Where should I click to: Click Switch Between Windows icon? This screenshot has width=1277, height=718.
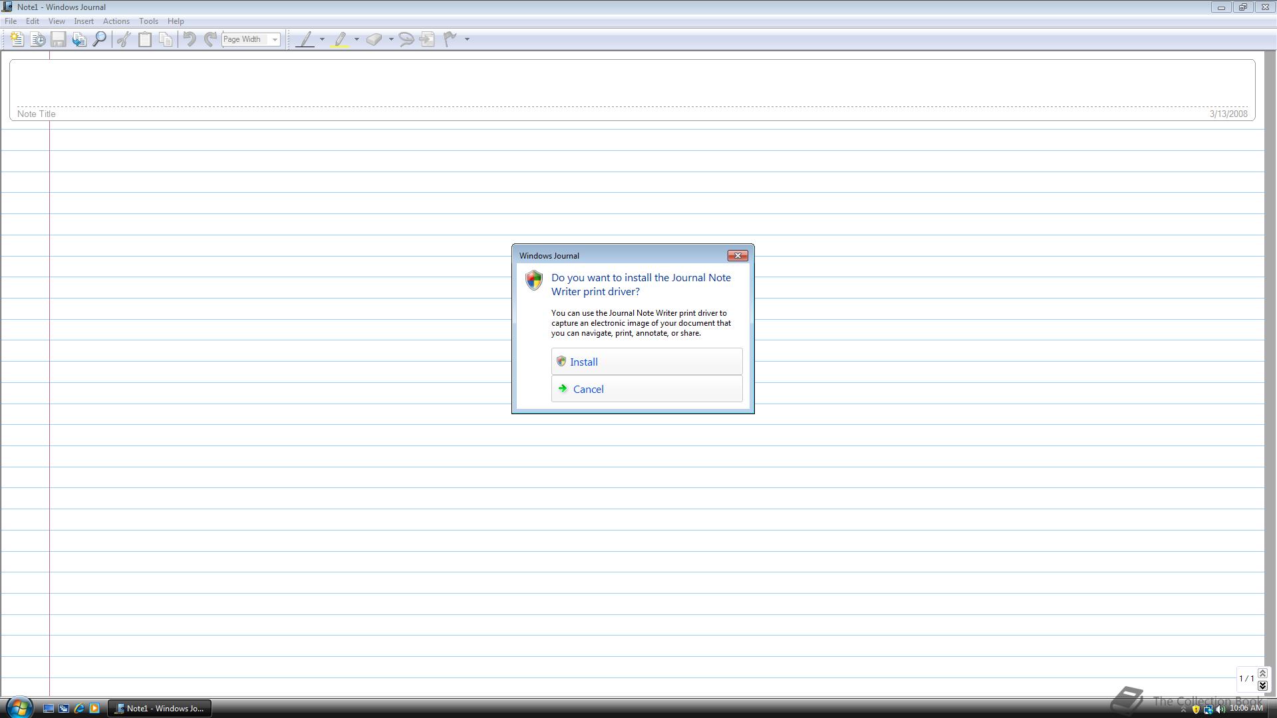pyautogui.click(x=63, y=709)
